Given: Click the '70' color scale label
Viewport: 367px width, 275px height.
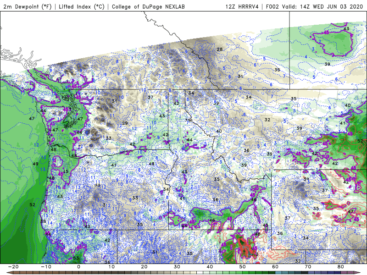Looking at the screenshot, I should tap(308, 267).
